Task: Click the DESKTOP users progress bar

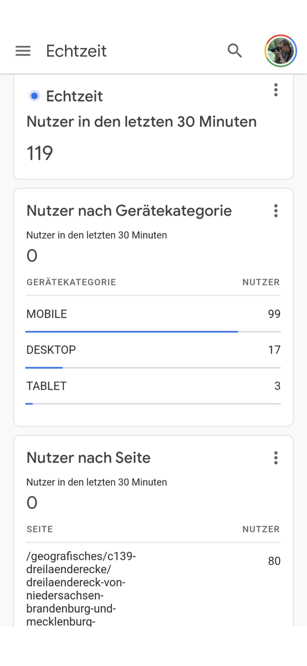Action: (x=153, y=368)
